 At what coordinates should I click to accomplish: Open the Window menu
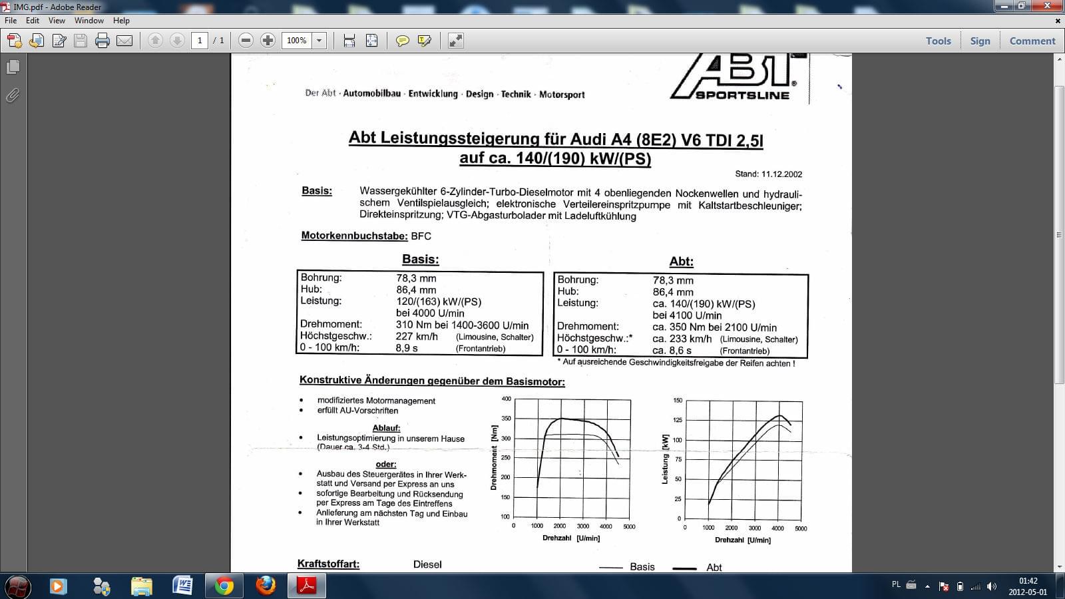tap(89, 21)
